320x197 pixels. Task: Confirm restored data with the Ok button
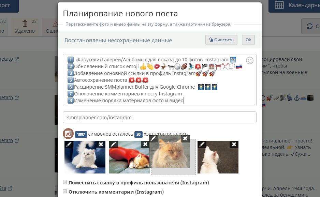[x=248, y=40]
